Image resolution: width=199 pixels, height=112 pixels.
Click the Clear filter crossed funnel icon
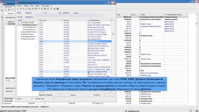(42, 9)
